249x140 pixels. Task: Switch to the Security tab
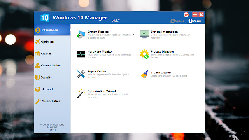tap(53, 77)
